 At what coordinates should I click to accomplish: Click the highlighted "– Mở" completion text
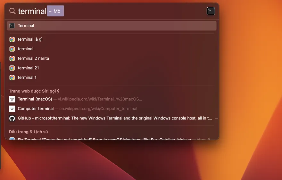click(55, 11)
